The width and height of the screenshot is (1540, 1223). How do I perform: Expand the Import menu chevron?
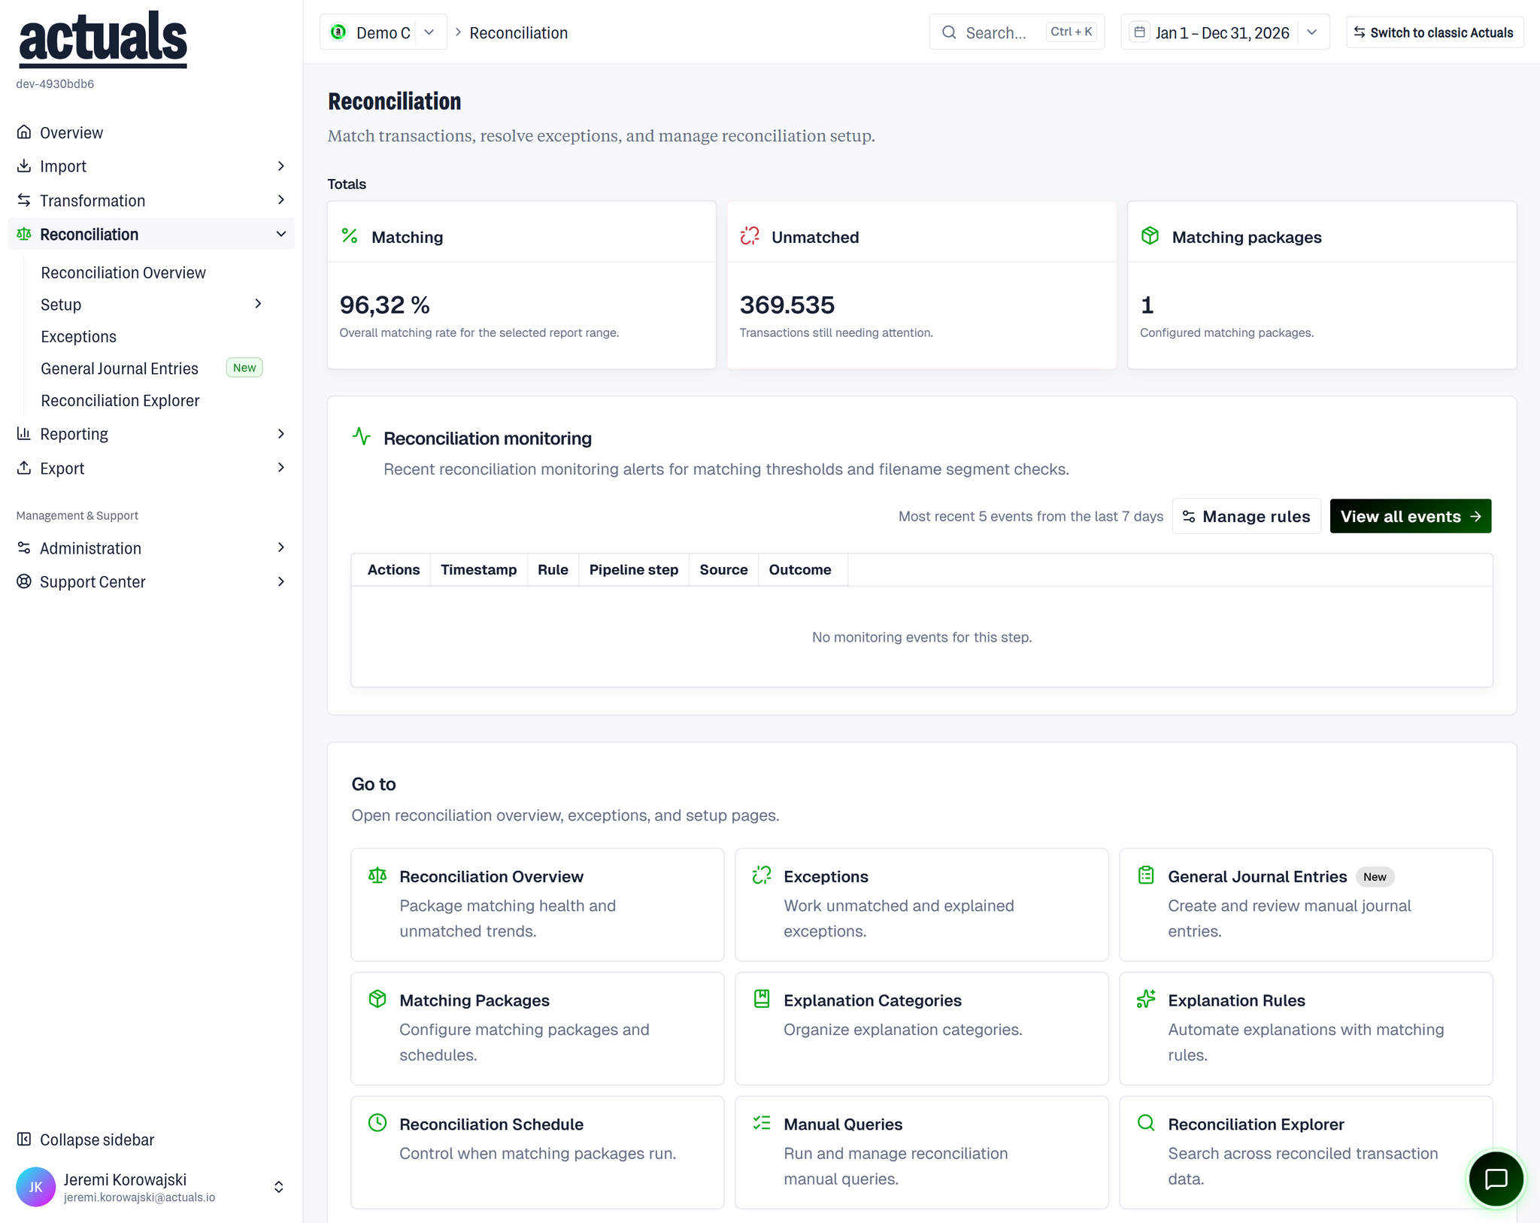[281, 166]
